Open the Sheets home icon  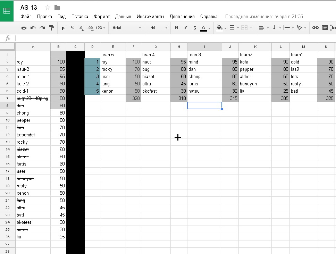[7, 11]
